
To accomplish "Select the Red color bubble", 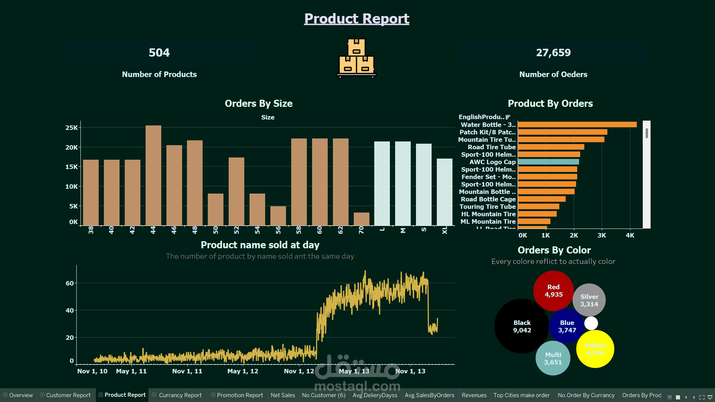I will [553, 291].
